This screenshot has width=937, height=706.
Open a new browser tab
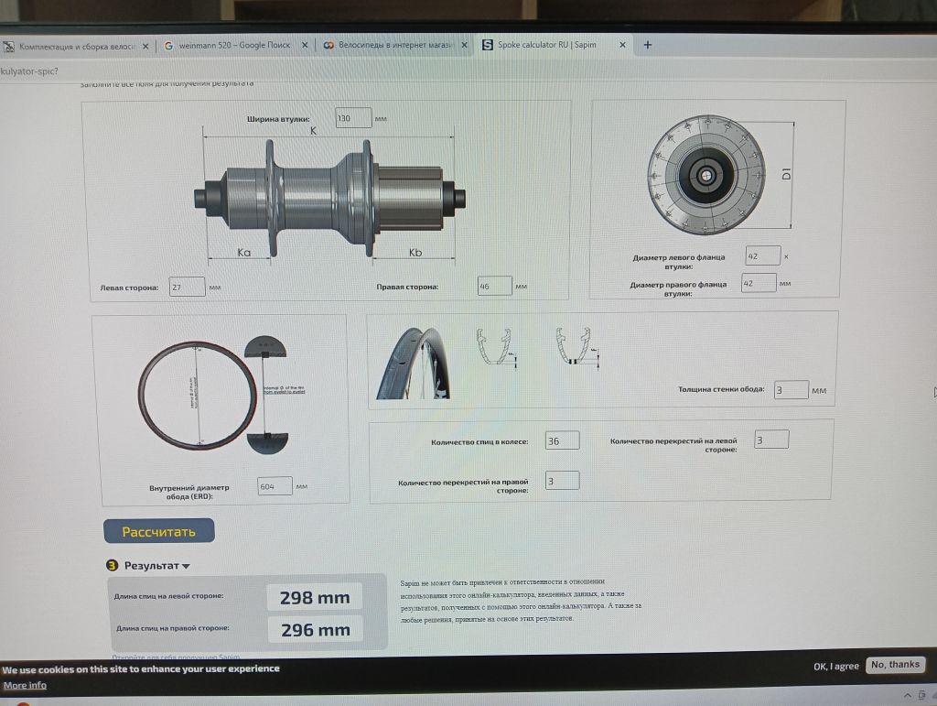pyautogui.click(x=648, y=44)
